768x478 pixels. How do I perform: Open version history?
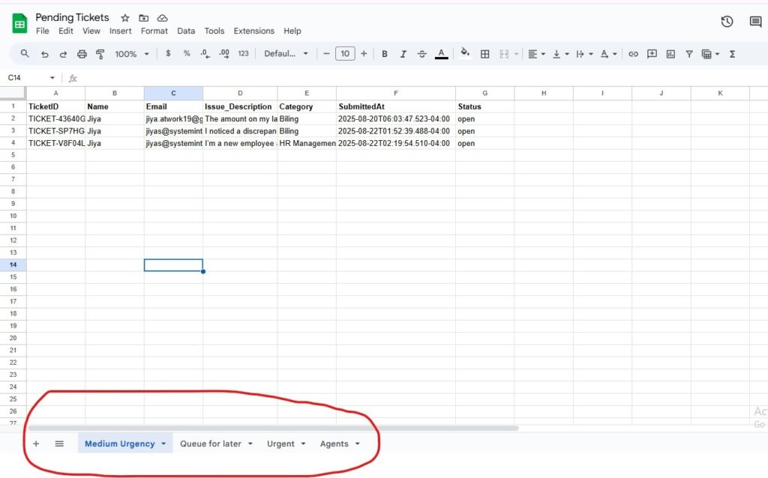727,22
